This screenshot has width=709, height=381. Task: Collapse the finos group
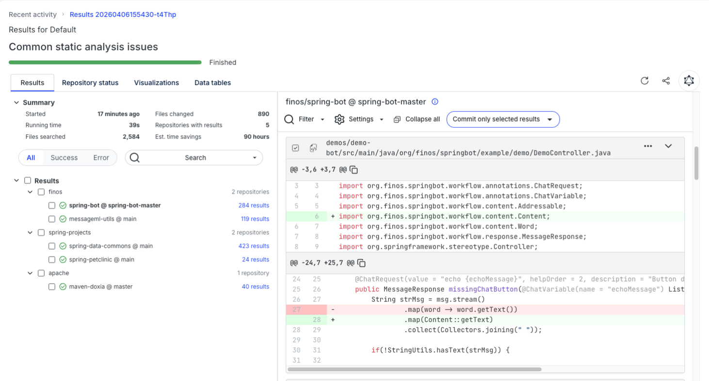point(30,192)
